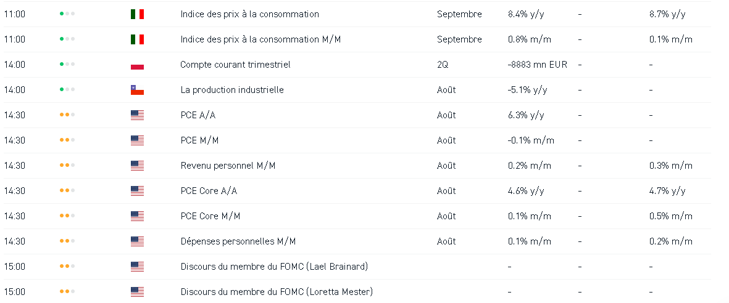Click US flag beside Lael Brainard speech
Image resolution: width=729 pixels, height=303 pixels.
[x=137, y=267]
